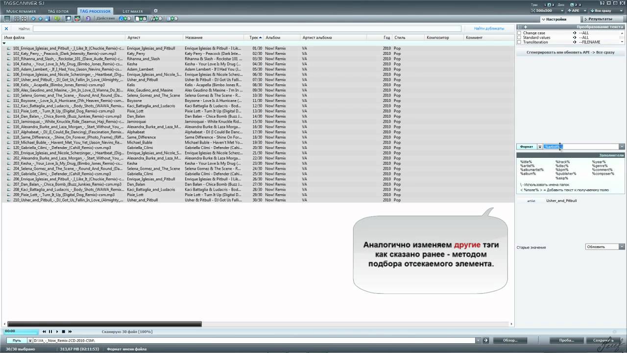Click the 'Действия' toolbar label
This screenshot has width=627, height=353.
tap(106, 19)
